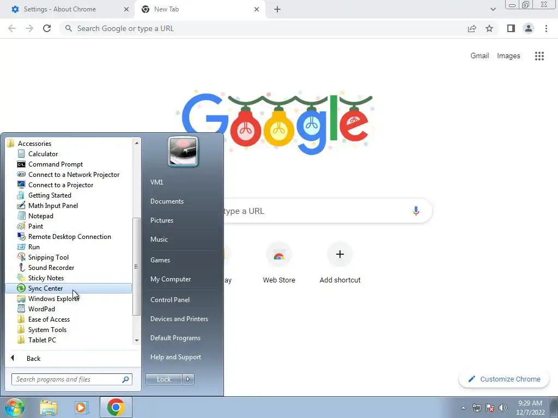Image resolution: width=558 pixels, height=418 pixels.
Task: Start voice search with microphone icon
Action: 416,211
